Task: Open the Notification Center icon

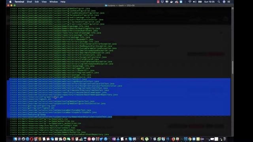Action: (x=228, y=2)
